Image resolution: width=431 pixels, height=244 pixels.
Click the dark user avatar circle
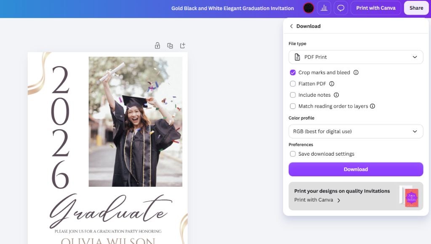pyautogui.click(x=309, y=8)
